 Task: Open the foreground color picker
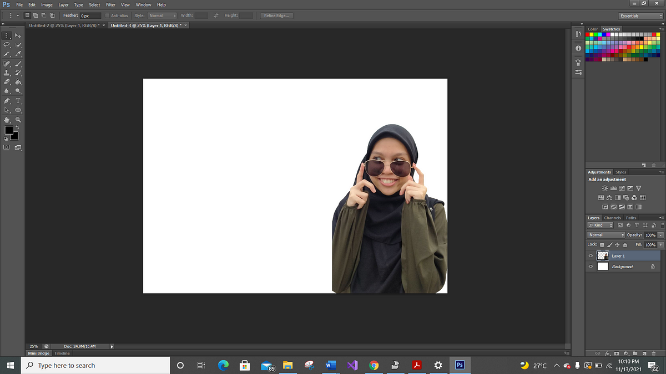click(8, 131)
